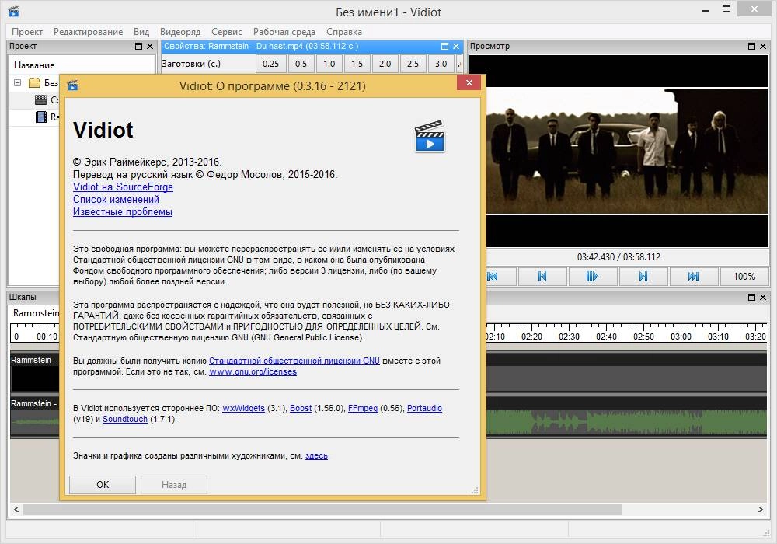Close the Шкалы timelines panel
Viewport: 777px width, 544px height.
[763, 298]
